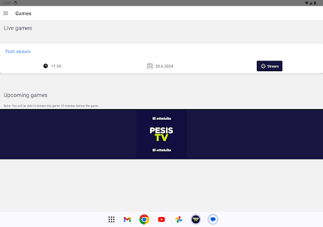Click the calendar icon beside 20.6.2024
This screenshot has height=227, width=323.
(150, 66)
